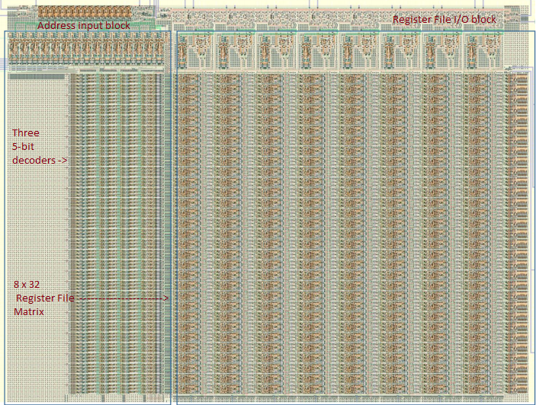Select the leftmost I/O cell in the I/O block row
This screenshot has height=405, width=536.
click(x=196, y=52)
